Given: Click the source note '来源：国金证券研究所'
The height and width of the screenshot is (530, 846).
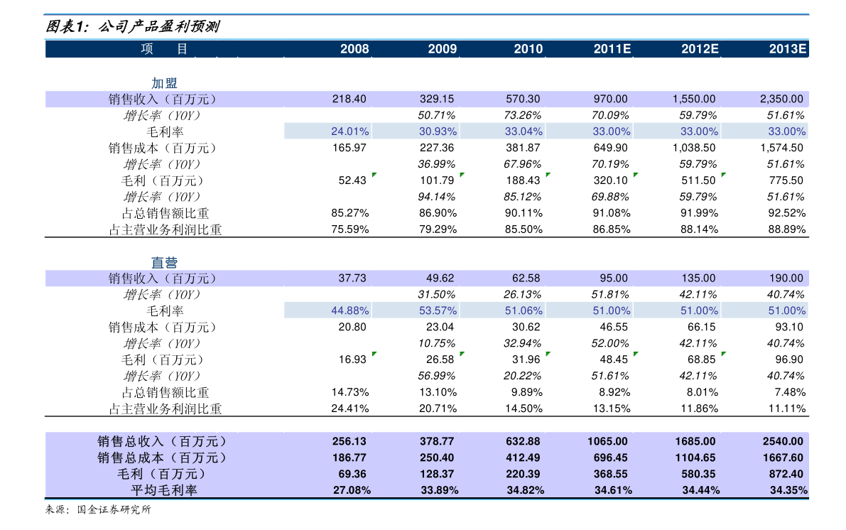Looking at the screenshot, I should [98, 509].
